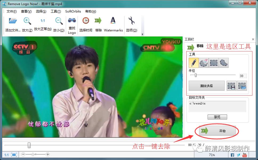Open the Facebook link icon
Screen dimensions: 258x160
tap(232, 155)
